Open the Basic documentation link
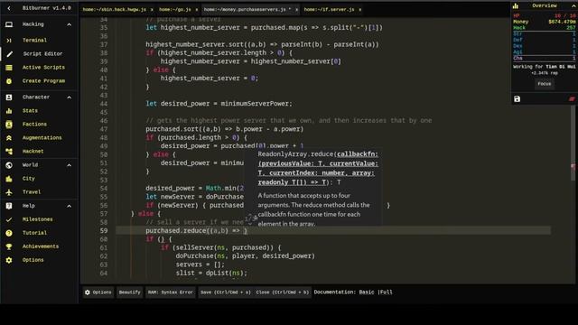The image size is (578, 325). [x=367, y=292]
